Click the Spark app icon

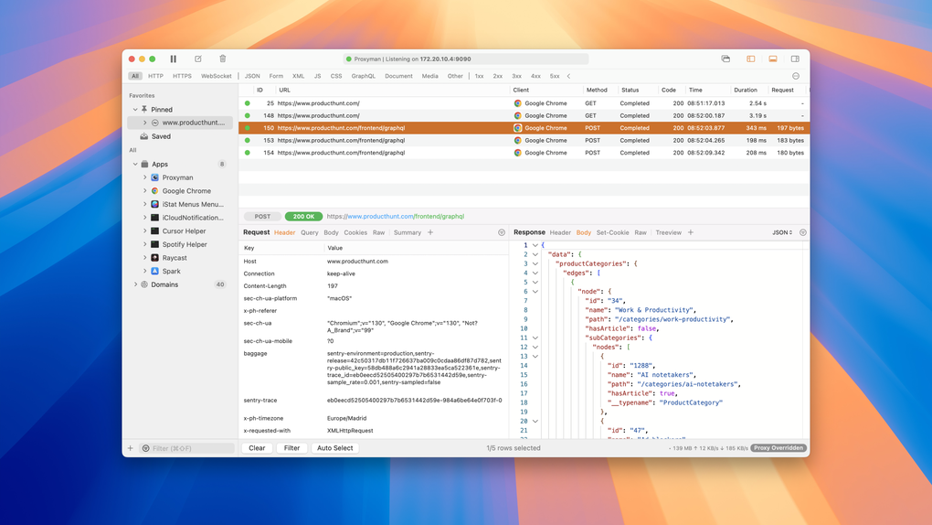click(154, 271)
